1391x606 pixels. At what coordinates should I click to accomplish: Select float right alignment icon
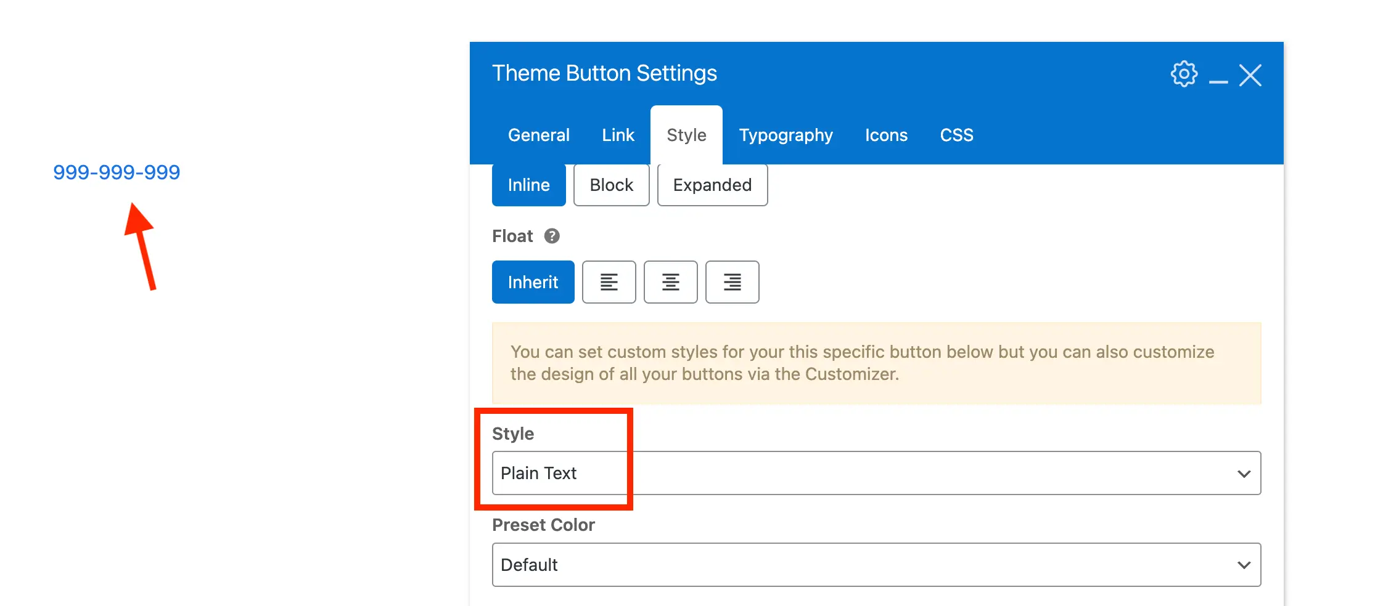pos(732,282)
